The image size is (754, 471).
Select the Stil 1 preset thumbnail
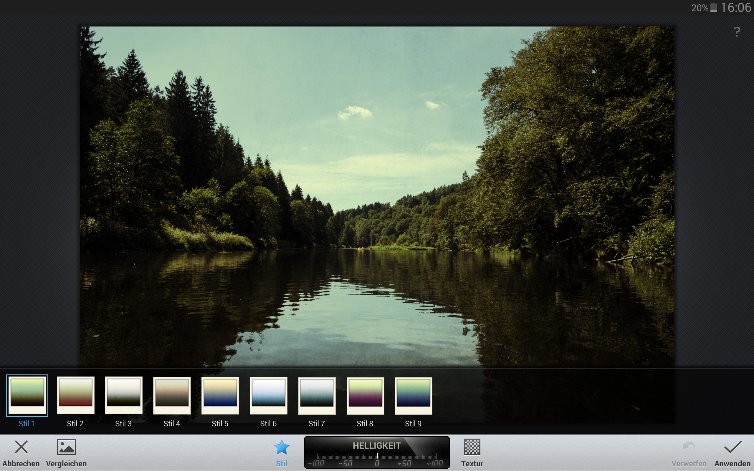coord(27,395)
